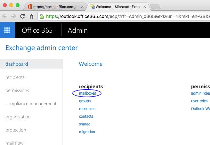The width and height of the screenshot is (210, 145).
Task: Click the mailboxes link under recipients
Action: pos(87,93)
